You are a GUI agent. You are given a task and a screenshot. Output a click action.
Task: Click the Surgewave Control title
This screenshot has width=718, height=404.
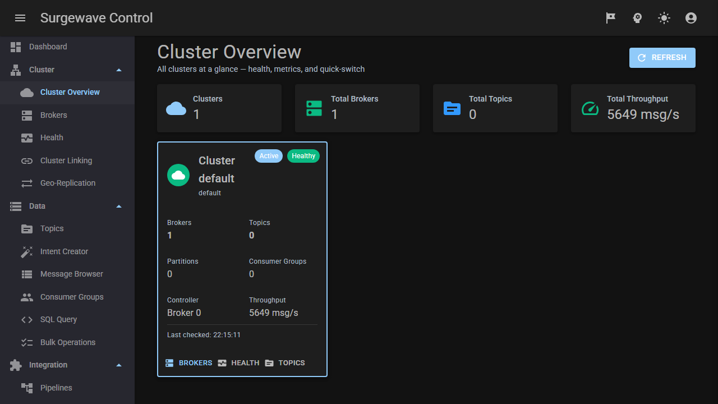[96, 18]
